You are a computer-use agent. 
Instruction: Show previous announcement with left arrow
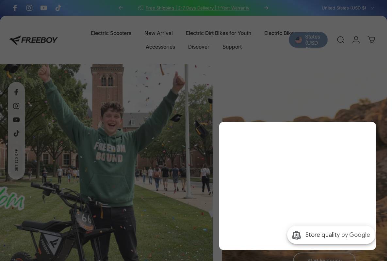pyautogui.click(x=121, y=8)
